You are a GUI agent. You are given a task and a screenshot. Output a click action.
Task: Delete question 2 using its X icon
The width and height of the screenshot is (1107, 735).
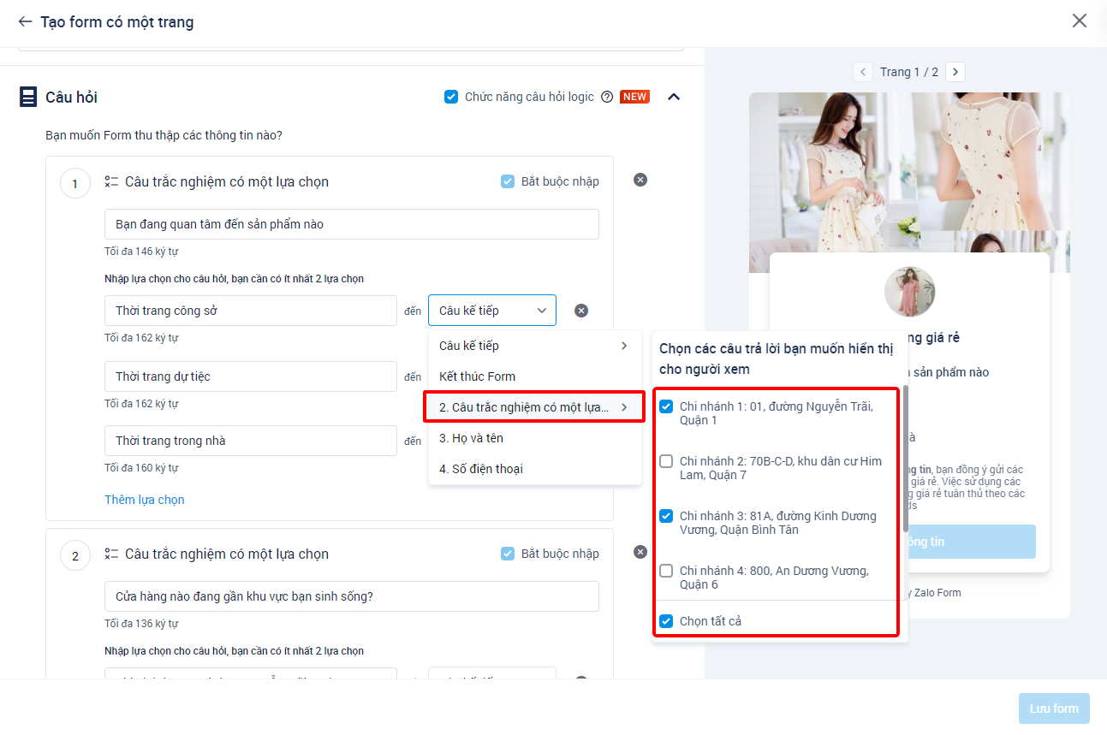click(640, 552)
